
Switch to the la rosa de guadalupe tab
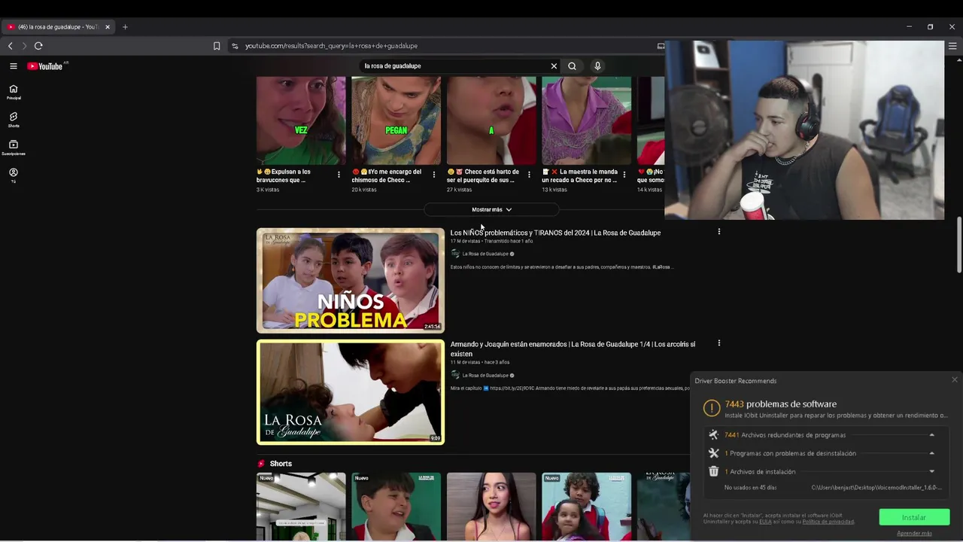[59, 27]
